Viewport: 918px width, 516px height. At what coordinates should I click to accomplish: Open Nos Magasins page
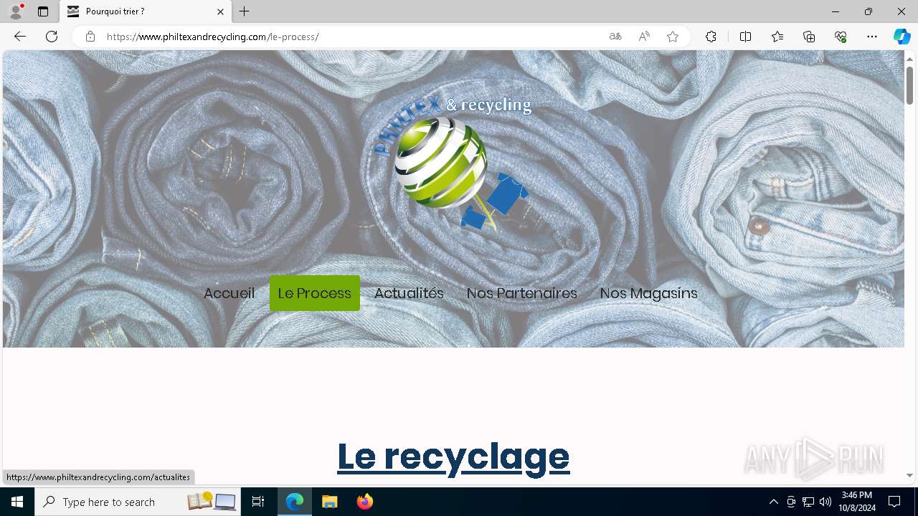(x=648, y=293)
